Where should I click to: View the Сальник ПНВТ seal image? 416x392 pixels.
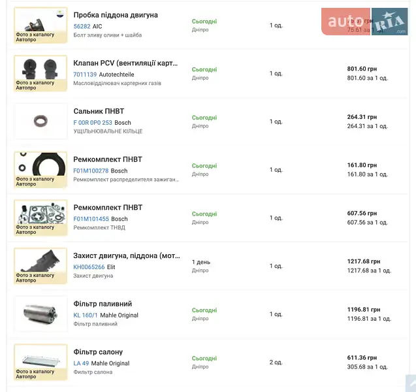[40, 121]
